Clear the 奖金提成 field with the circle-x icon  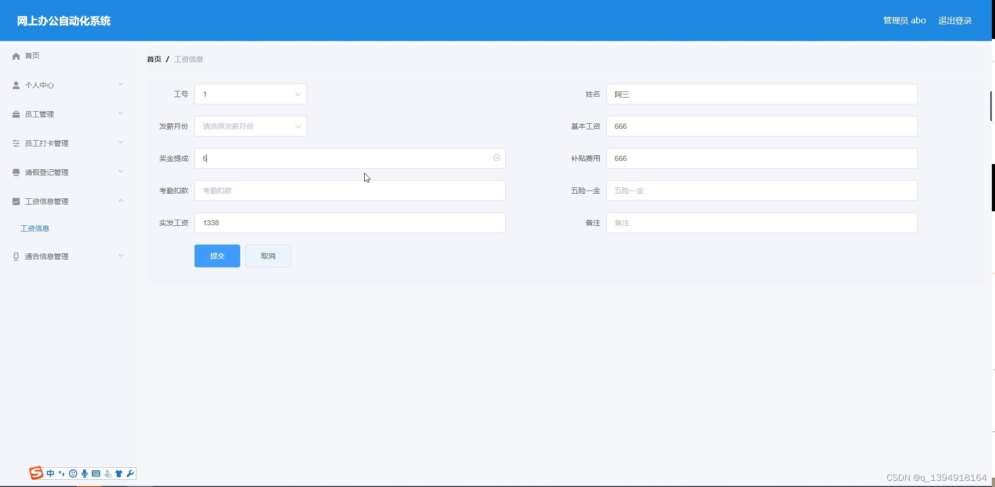tap(496, 158)
